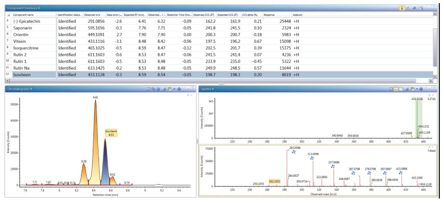Image resolution: width=444 pixels, height=203 pixels.
Task: Click the 433.1128 peak label in upper spectrum
Action: click(x=417, y=99)
